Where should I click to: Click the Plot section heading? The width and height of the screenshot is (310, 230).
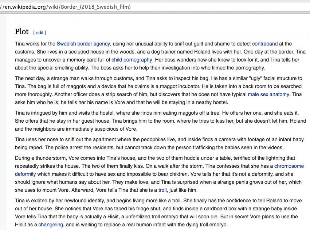22,32
